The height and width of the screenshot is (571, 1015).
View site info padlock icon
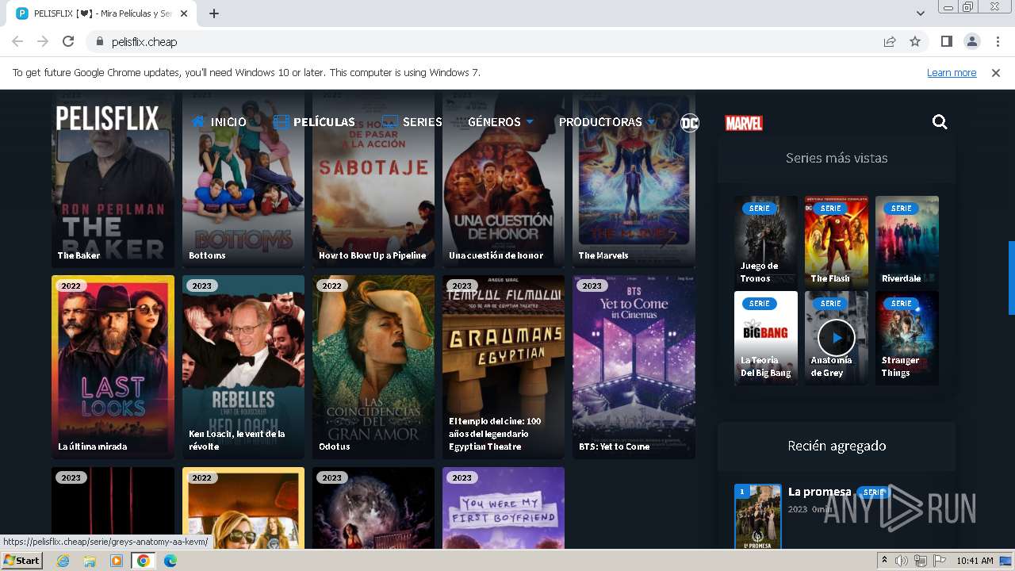tap(100, 41)
